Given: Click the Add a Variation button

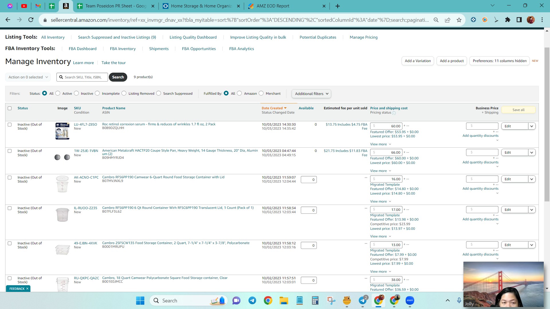Looking at the screenshot, I should (418, 61).
